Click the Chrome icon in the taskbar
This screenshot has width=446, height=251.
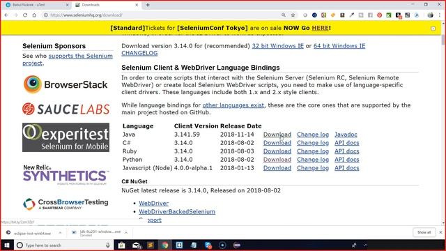pos(165,245)
